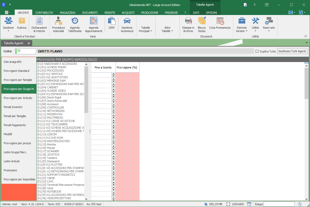This screenshot has width=310, height=207.
Task: Click the help question mark in title bar
Action: click(x=255, y=5)
